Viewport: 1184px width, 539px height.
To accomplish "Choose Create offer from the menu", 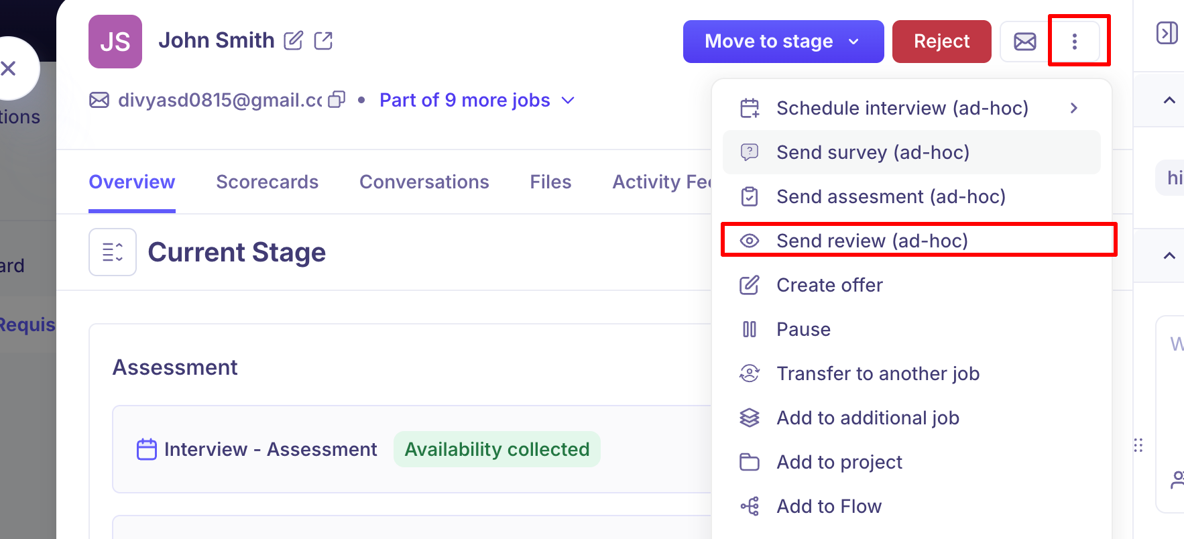I will tap(829, 285).
